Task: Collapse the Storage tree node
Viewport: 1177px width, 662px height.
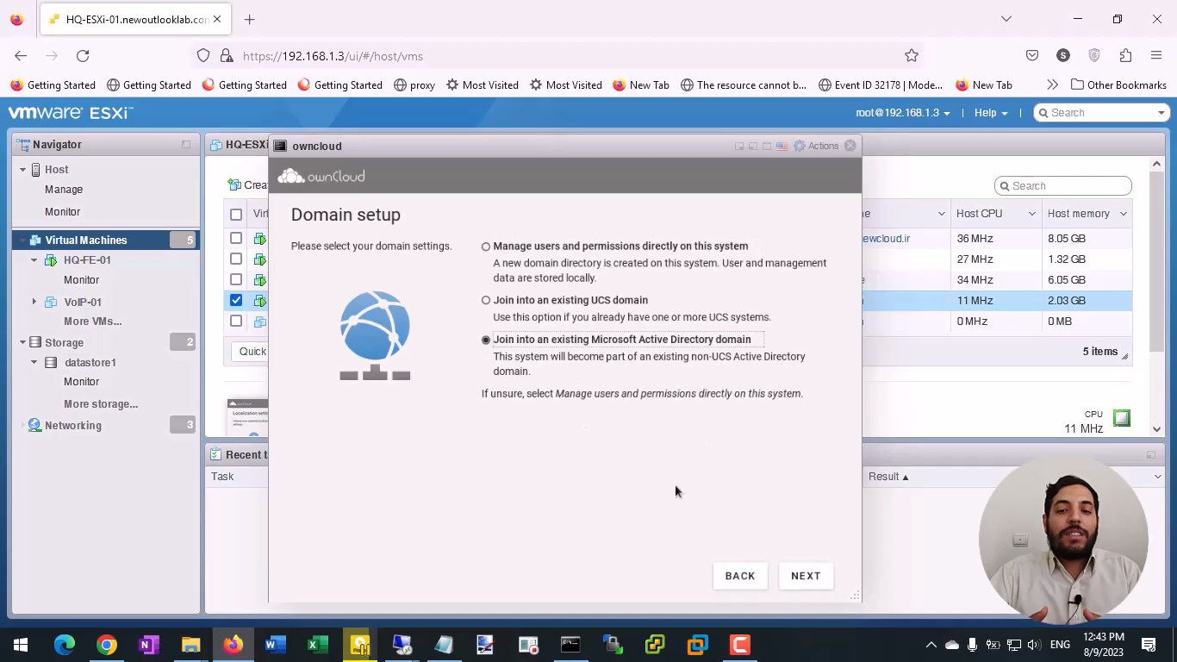Action: (23, 342)
